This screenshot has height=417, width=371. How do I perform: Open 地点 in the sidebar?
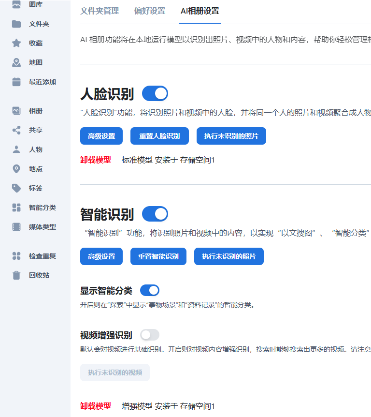(x=36, y=169)
